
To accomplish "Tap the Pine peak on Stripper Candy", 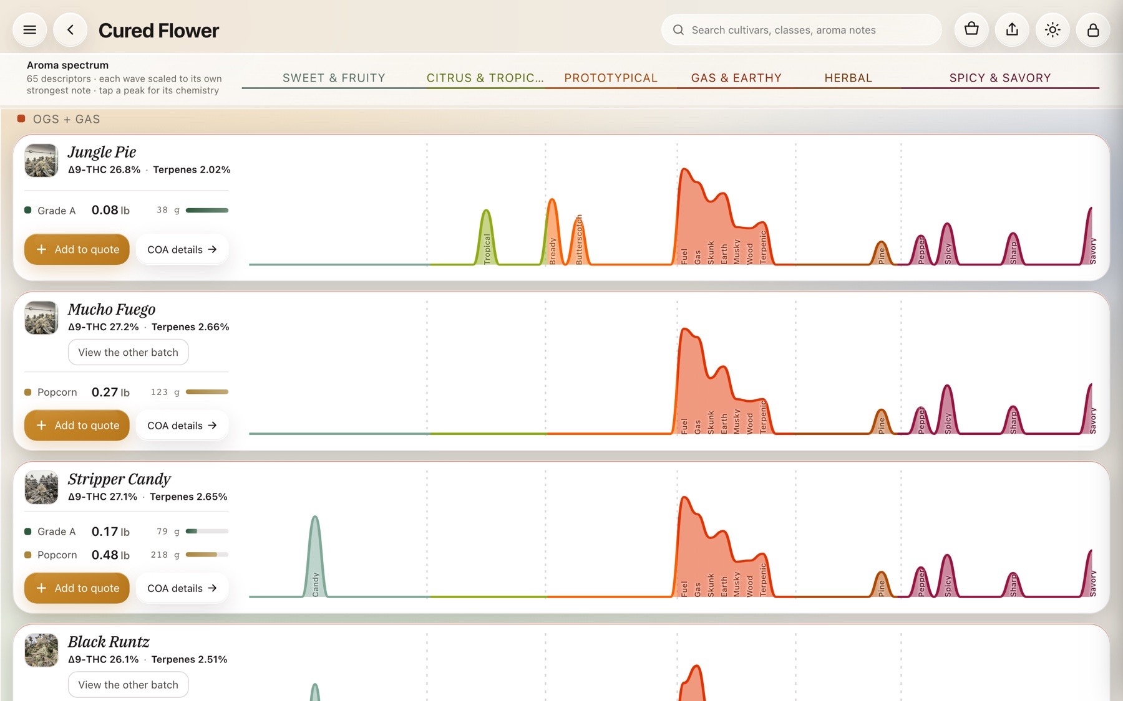I will [x=881, y=586].
